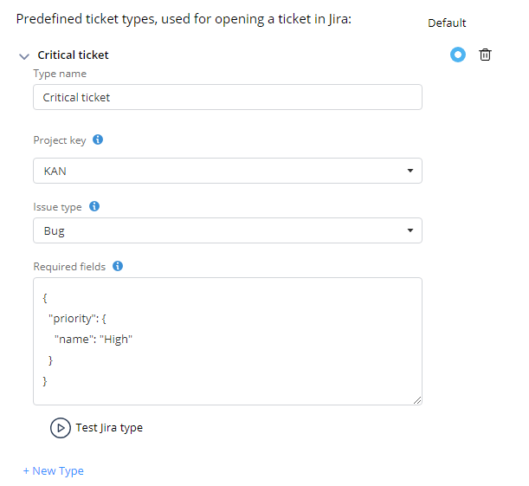Show info tooltip for Required fields
This screenshot has width=529, height=486.
118,266
